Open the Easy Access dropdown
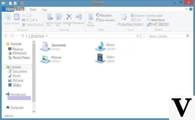Viewport: 195px width, 120px height. click(106, 20)
